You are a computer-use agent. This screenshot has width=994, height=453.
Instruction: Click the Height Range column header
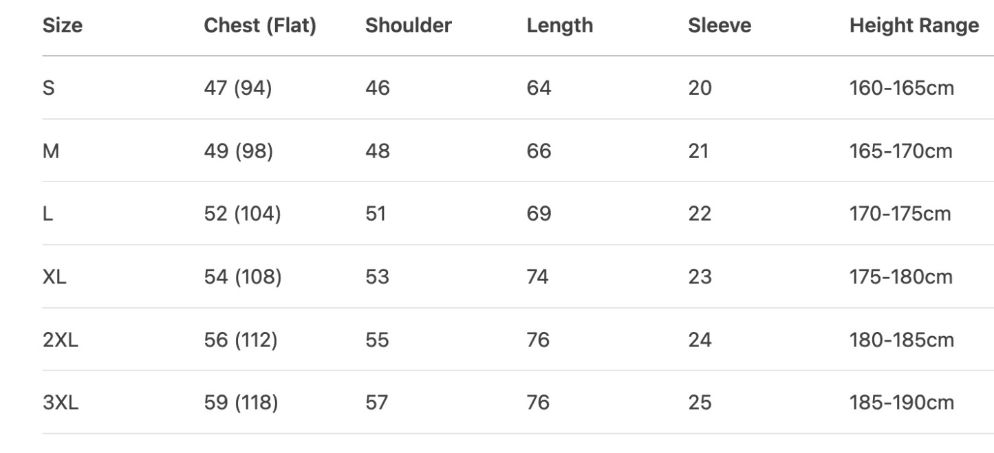click(x=914, y=26)
